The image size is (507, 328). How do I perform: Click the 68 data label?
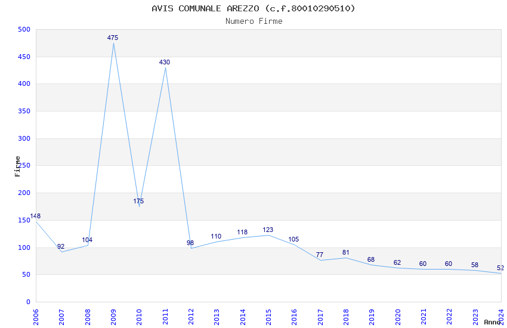pos(371,259)
